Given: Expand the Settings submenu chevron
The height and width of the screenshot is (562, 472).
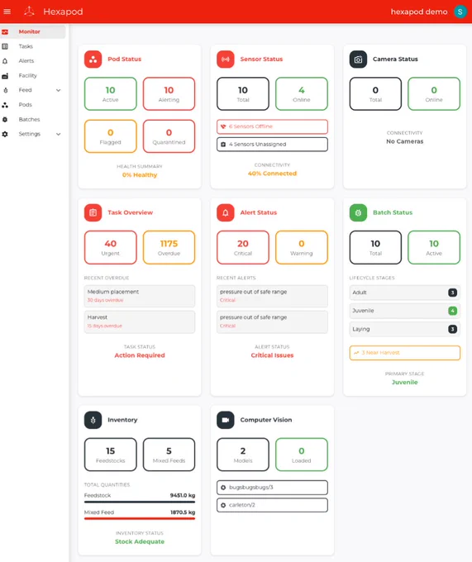Looking at the screenshot, I should point(59,134).
